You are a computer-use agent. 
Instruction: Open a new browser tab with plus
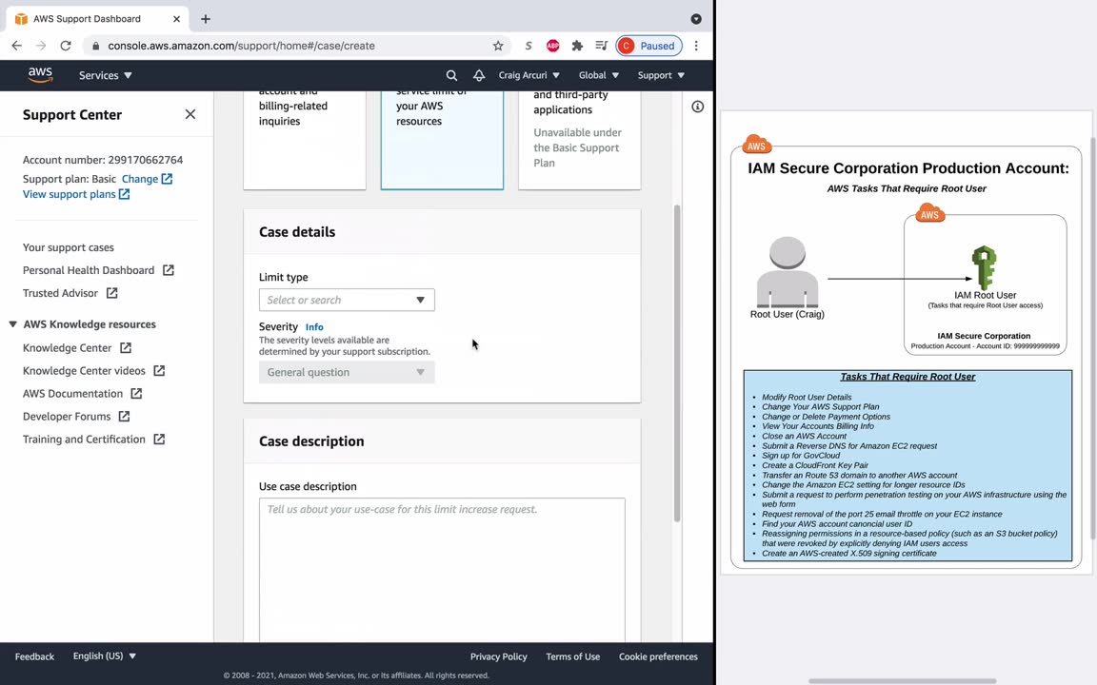coord(205,19)
